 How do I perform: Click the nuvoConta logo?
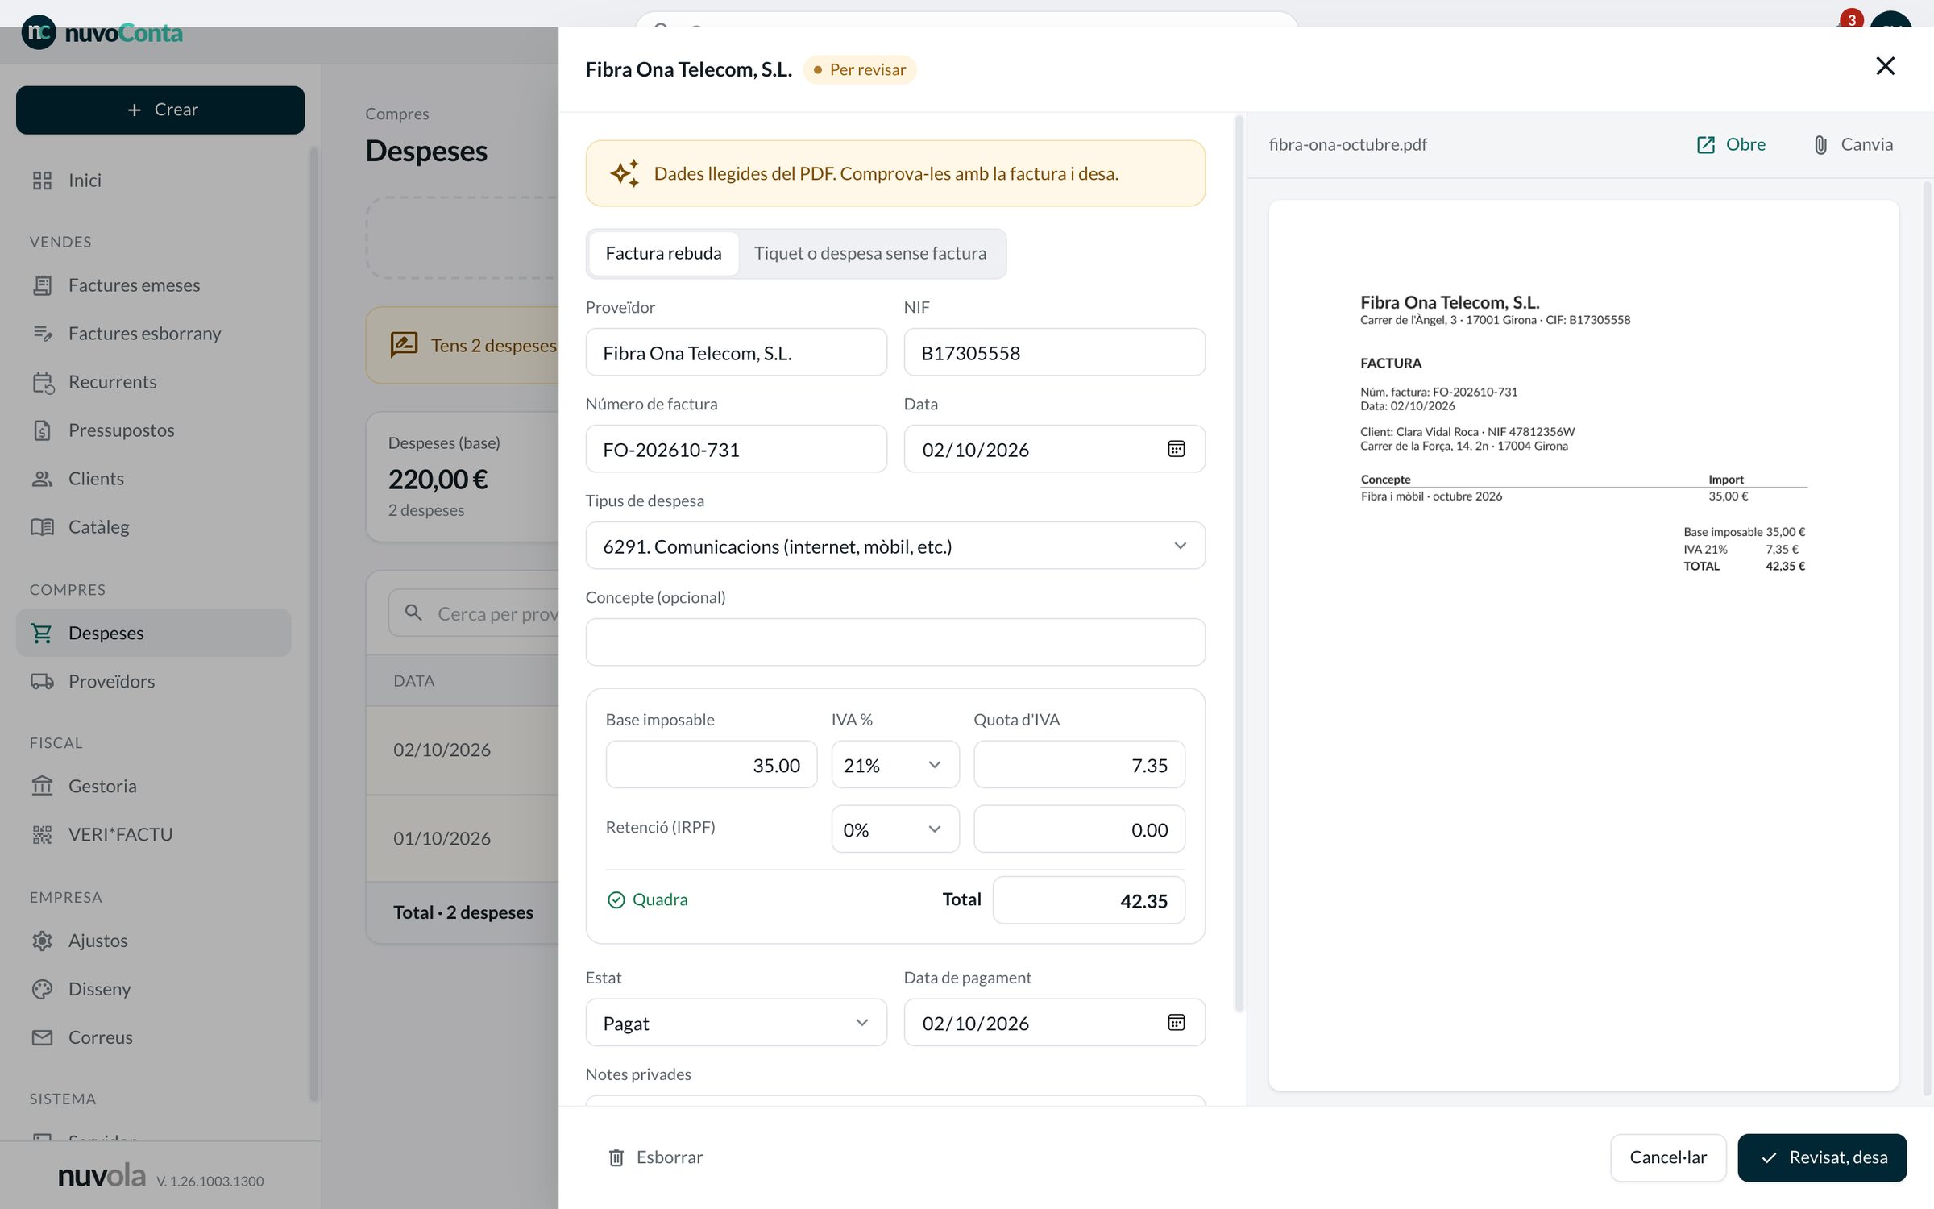tap(102, 33)
